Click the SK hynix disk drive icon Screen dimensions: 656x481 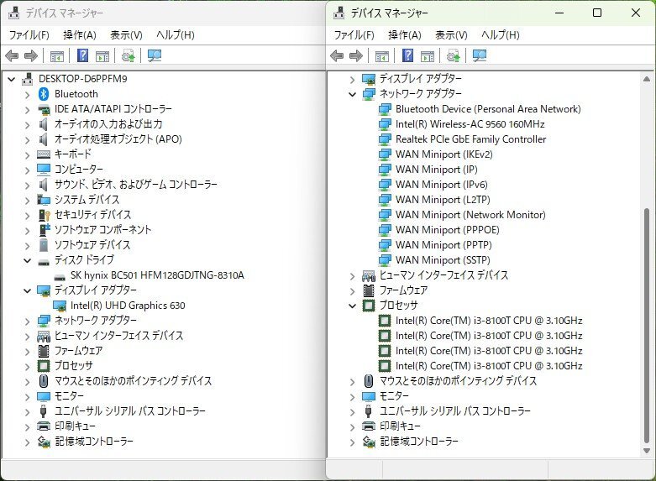click(x=60, y=276)
